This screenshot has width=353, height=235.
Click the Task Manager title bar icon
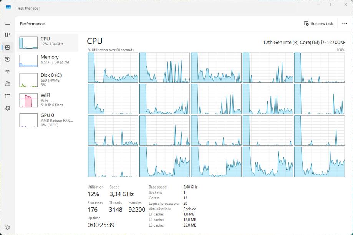8,8
